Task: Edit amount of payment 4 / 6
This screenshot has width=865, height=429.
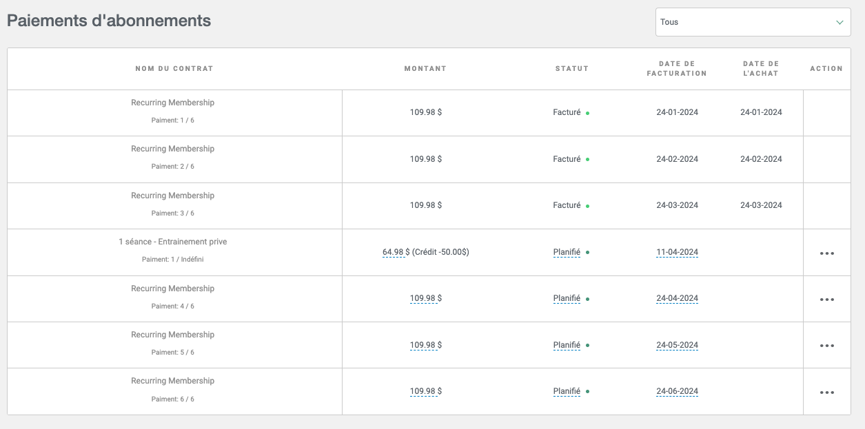Action: tap(423, 298)
